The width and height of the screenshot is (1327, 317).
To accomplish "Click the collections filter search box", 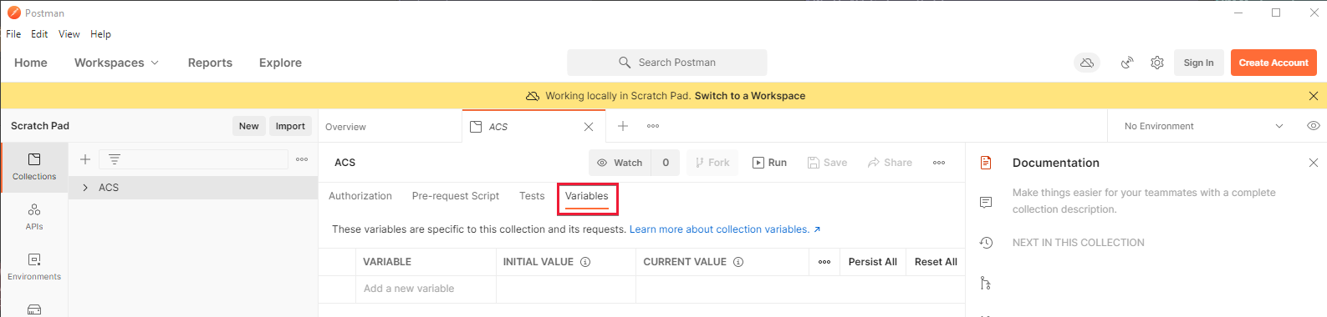I will 194,159.
